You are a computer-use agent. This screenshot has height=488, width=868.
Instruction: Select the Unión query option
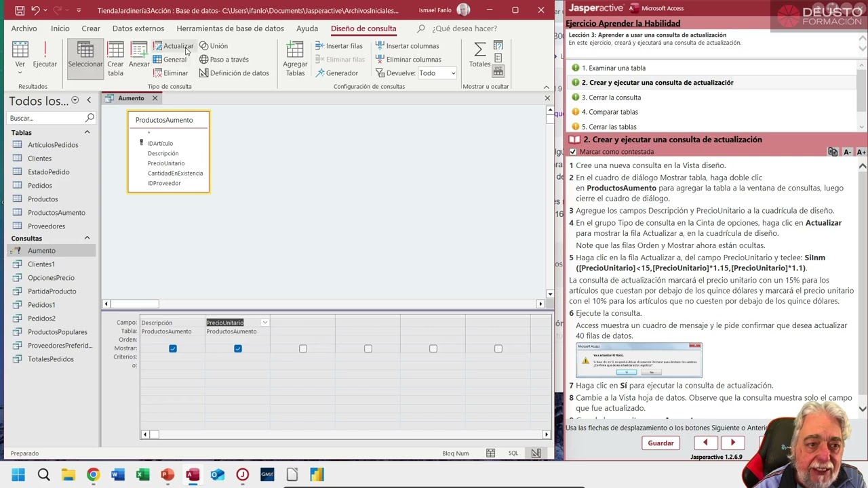pos(214,46)
